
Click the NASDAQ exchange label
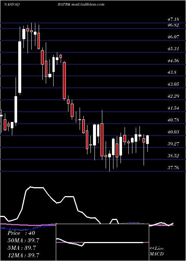coord(12,4)
